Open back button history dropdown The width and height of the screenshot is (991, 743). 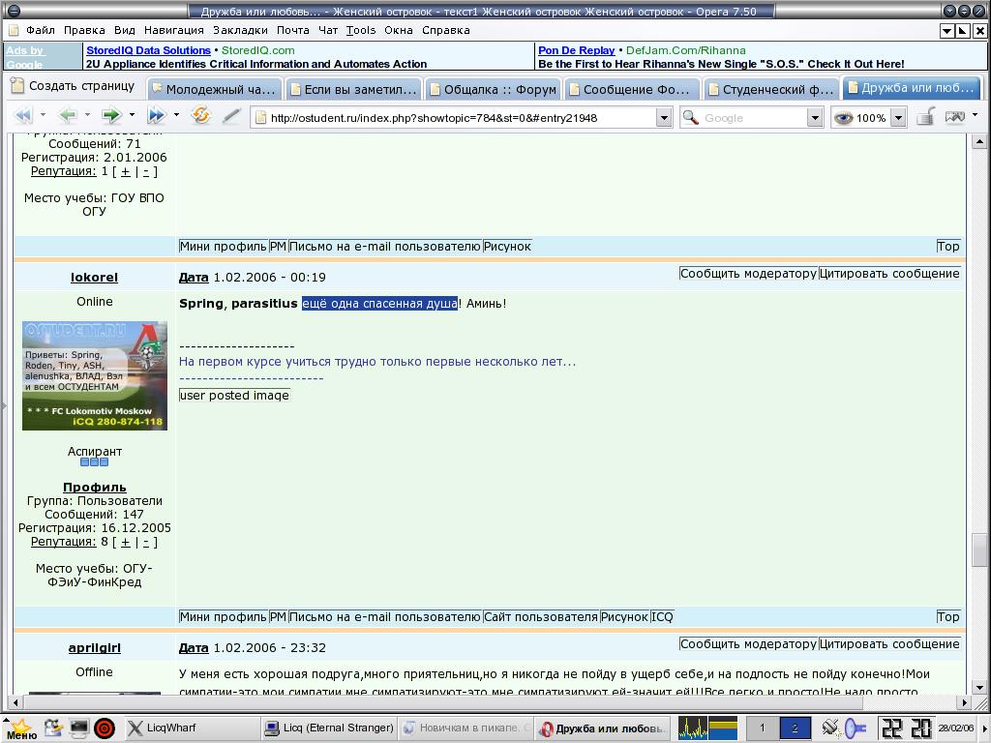click(87, 115)
